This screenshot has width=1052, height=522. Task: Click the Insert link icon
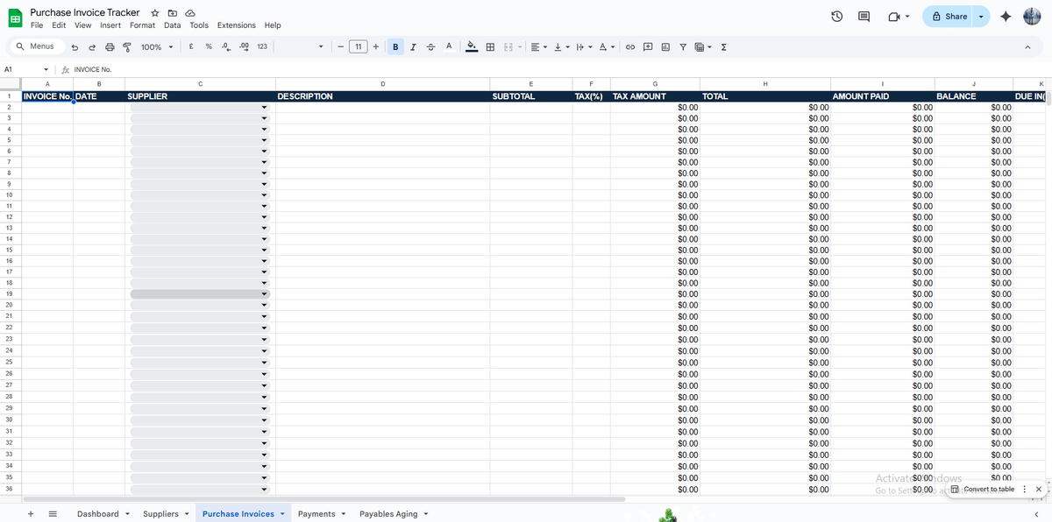coord(629,47)
